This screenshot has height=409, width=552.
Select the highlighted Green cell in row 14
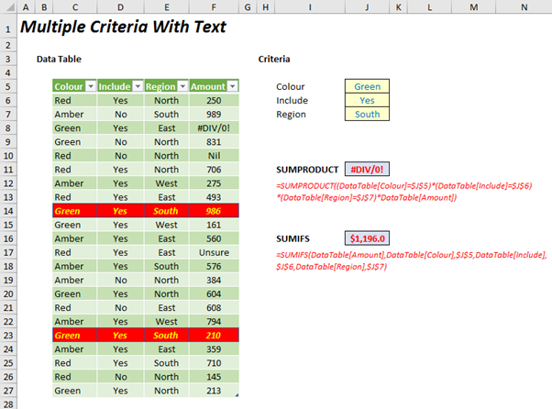pos(75,211)
